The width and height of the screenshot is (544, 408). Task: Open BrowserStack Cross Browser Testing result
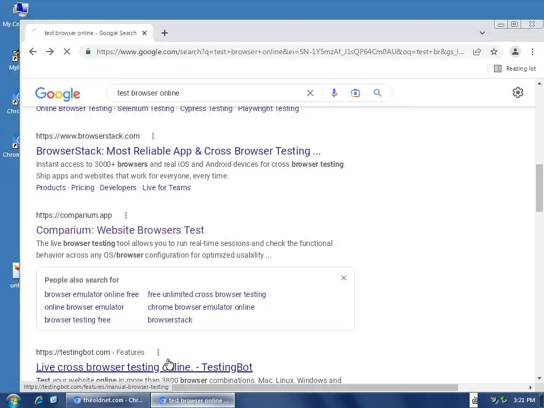pos(178,151)
